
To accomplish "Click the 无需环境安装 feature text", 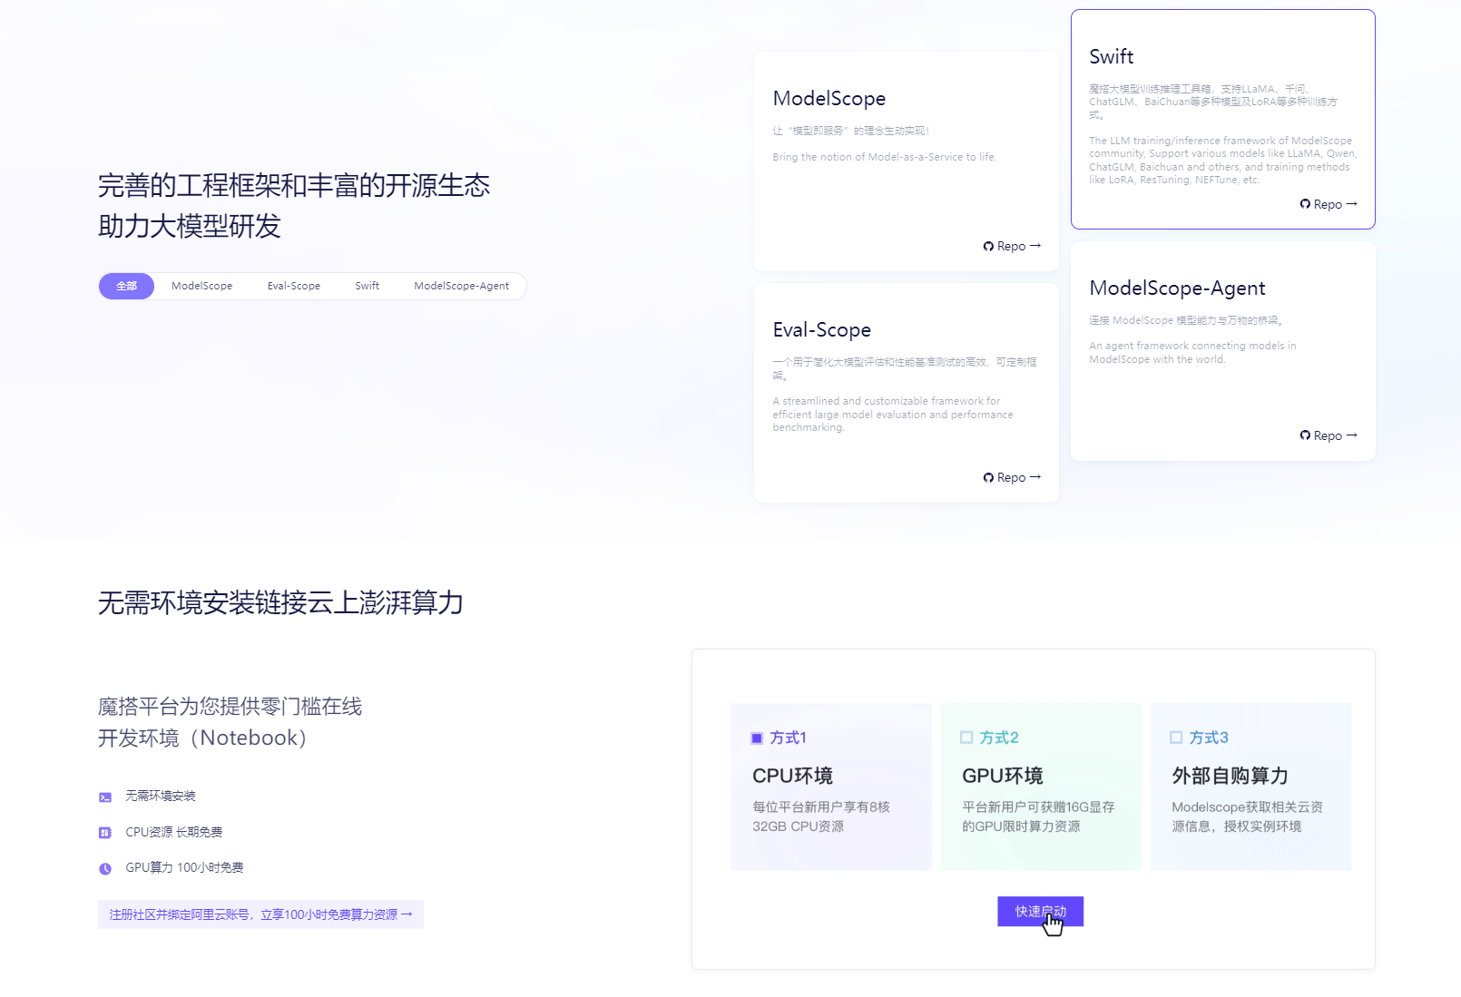I will click(x=161, y=796).
